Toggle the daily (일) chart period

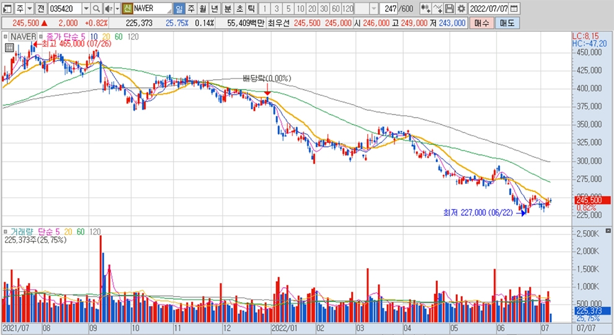(179, 9)
